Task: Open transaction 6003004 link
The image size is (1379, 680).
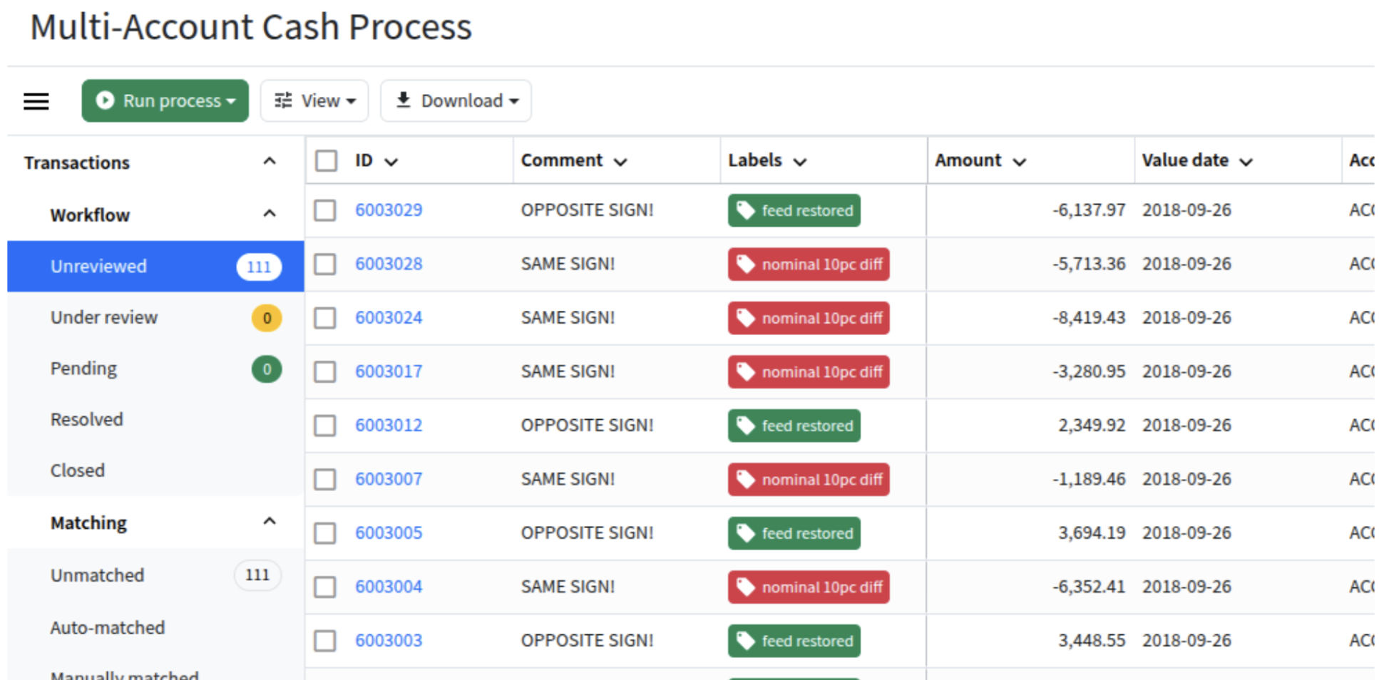Action: coord(389,587)
